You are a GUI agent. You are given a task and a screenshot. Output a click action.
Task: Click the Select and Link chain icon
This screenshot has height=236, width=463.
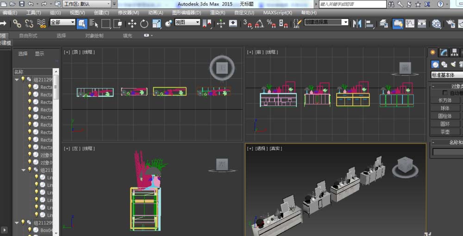pos(17,23)
